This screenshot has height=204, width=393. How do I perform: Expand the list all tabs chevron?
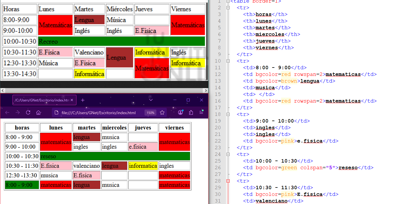point(151,100)
